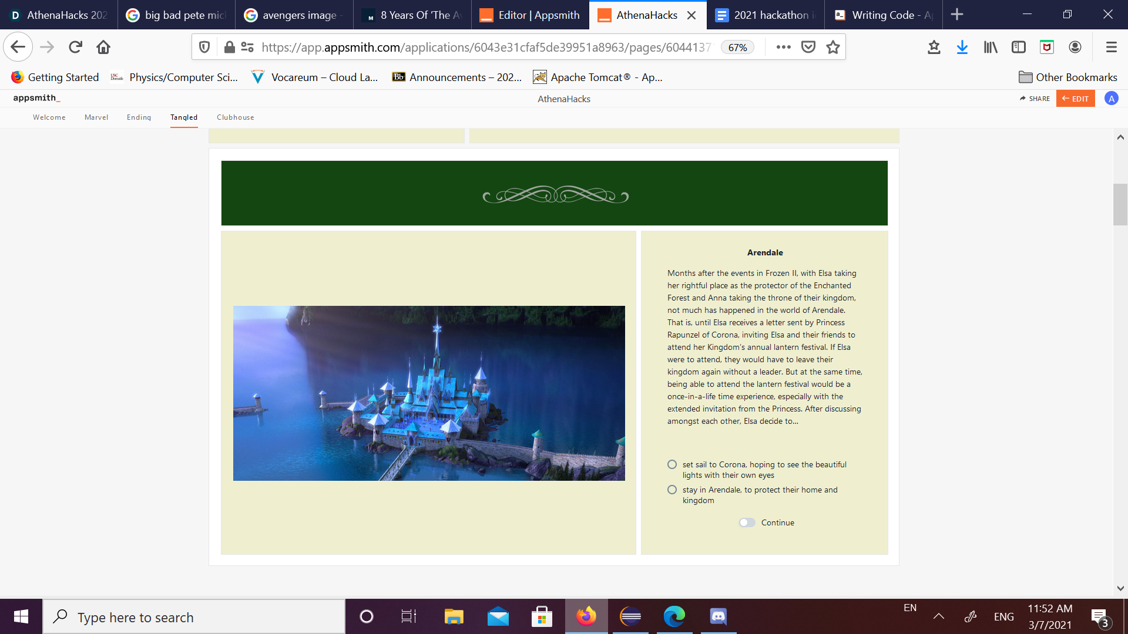1128x634 pixels.
Task: Click the Windows search box
Action: [x=194, y=617]
